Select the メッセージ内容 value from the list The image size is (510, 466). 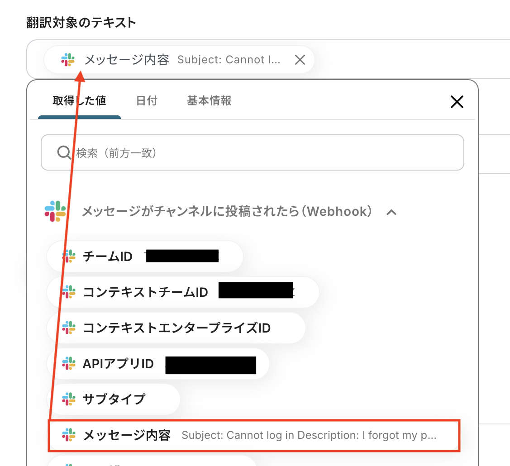point(204,435)
